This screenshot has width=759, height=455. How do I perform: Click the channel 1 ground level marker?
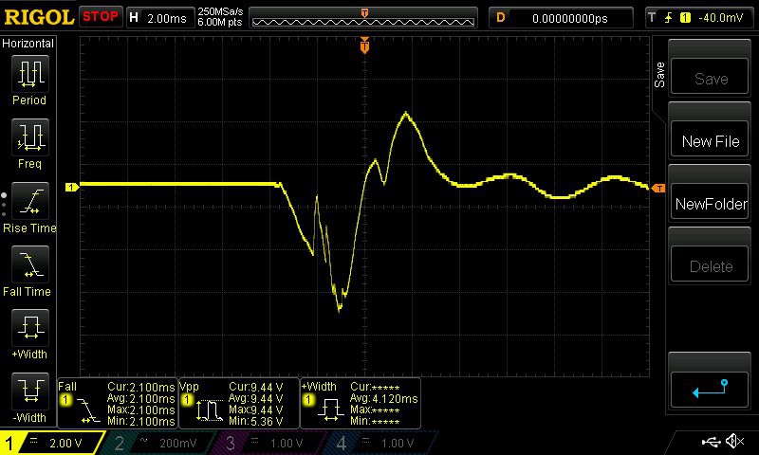(72, 187)
